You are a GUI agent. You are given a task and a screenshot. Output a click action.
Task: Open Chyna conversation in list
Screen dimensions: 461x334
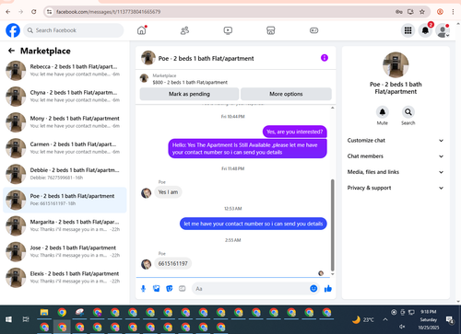(65, 96)
